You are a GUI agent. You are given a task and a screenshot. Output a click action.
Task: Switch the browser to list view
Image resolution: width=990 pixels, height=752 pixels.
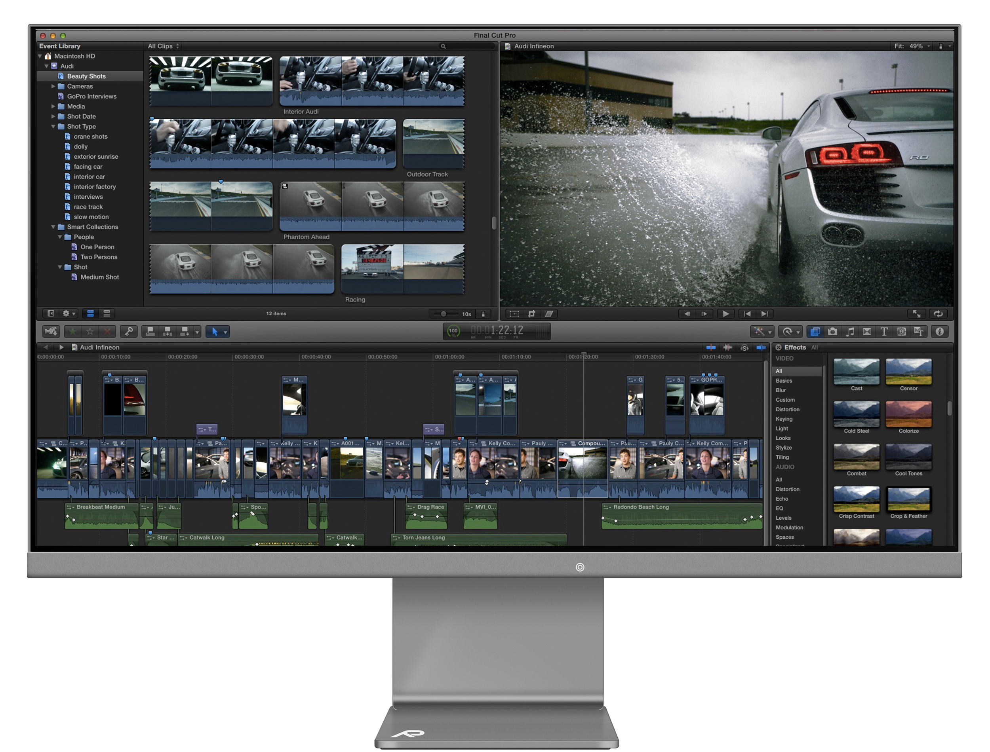tap(107, 313)
